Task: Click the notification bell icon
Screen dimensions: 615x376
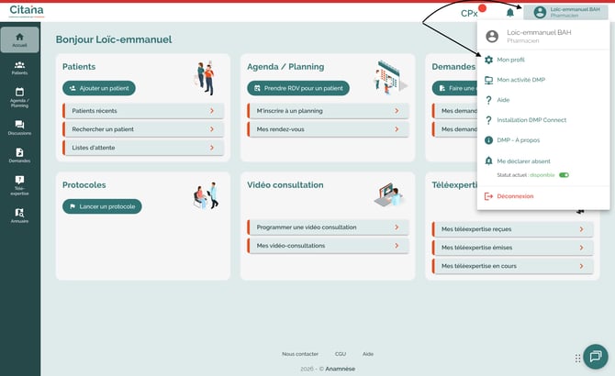Action: click(x=510, y=13)
